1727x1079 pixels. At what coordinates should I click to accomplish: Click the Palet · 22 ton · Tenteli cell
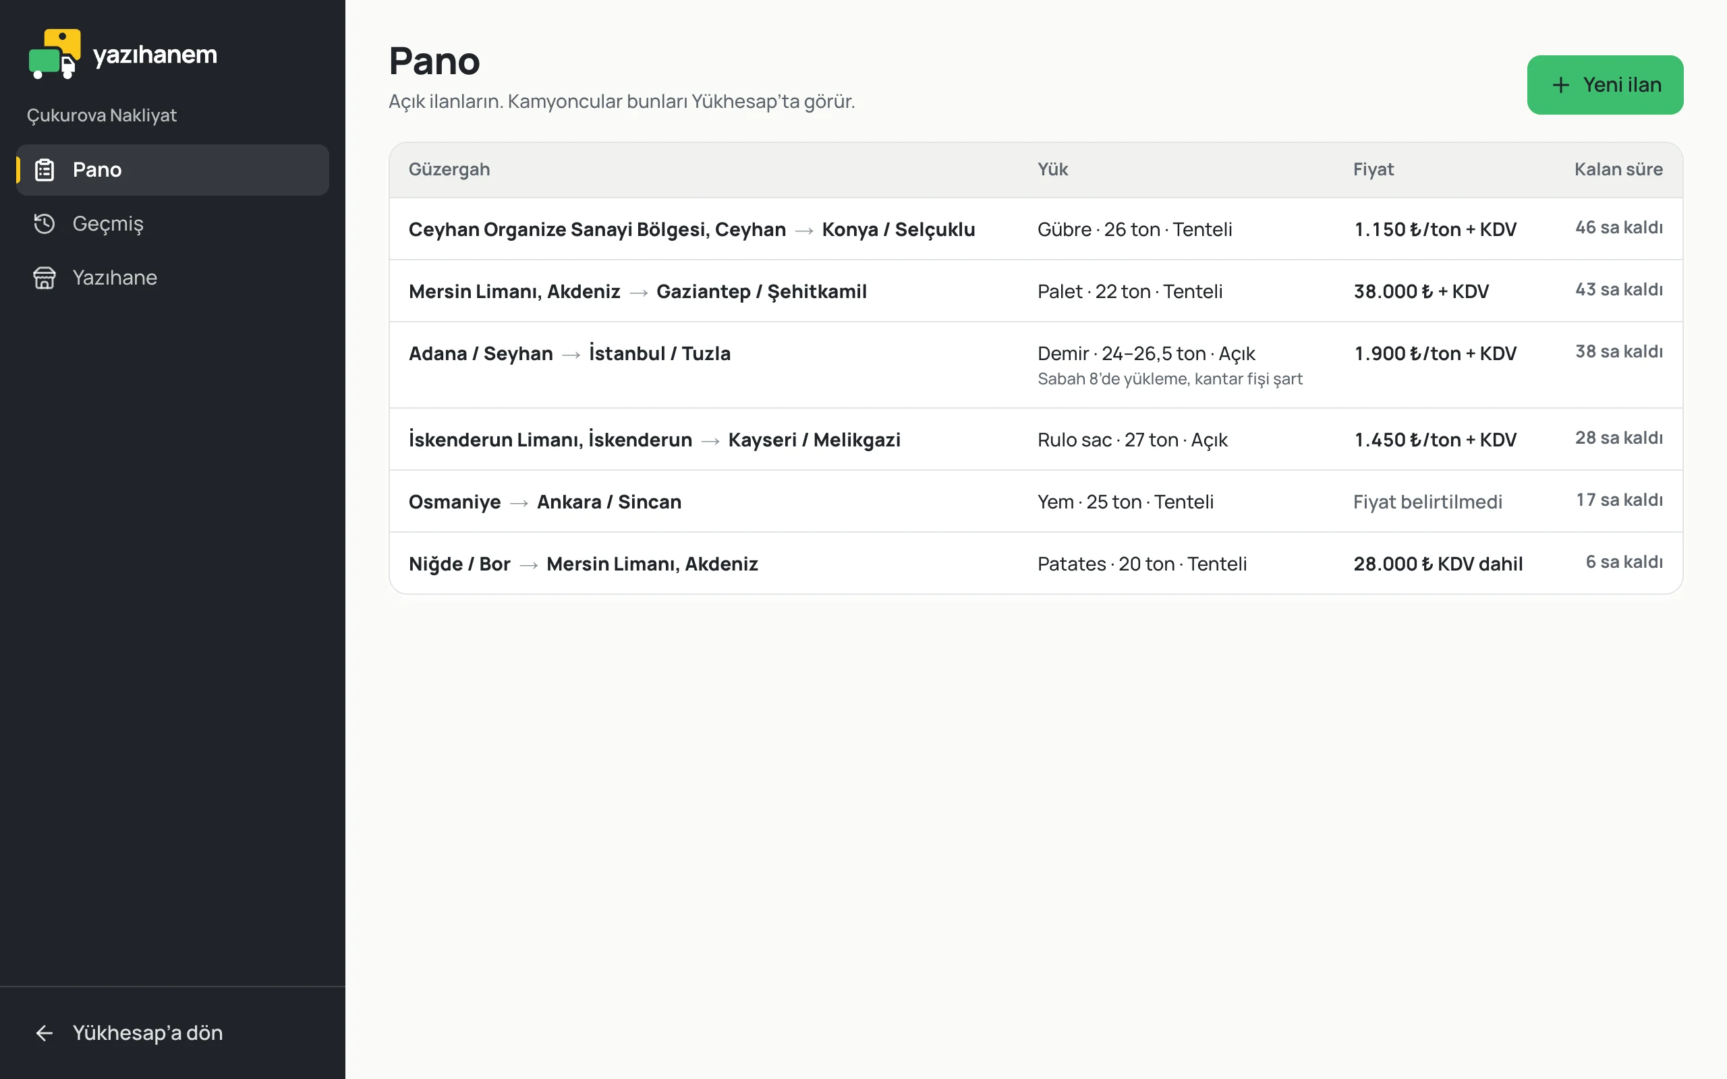(x=1130, y=291)
